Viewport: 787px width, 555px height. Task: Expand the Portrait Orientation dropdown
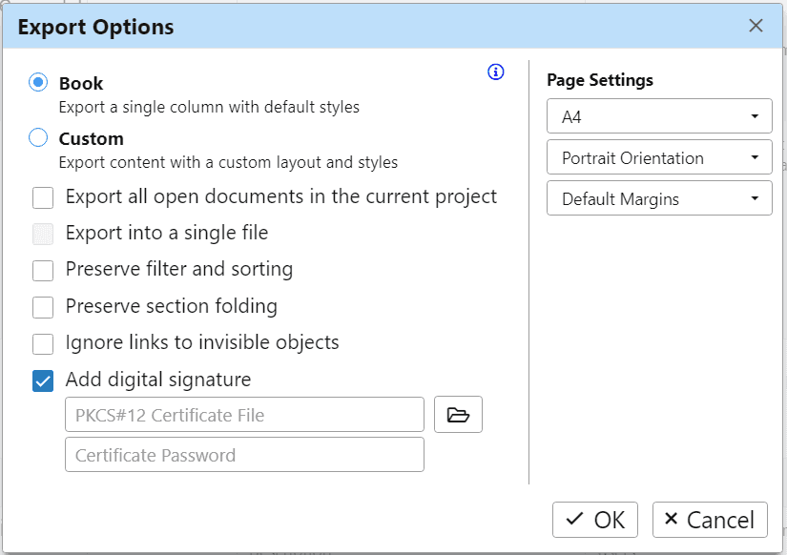click(659, 158)
